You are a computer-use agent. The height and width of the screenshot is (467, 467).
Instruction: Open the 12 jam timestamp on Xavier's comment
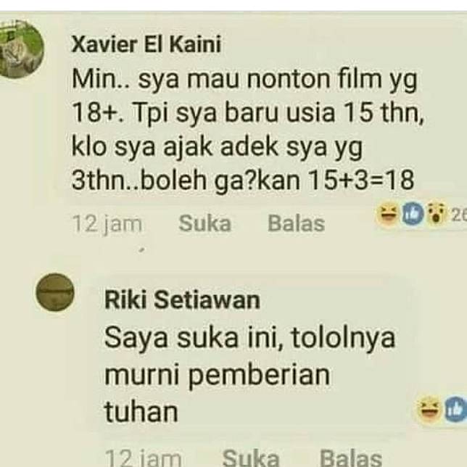(107, 224)
